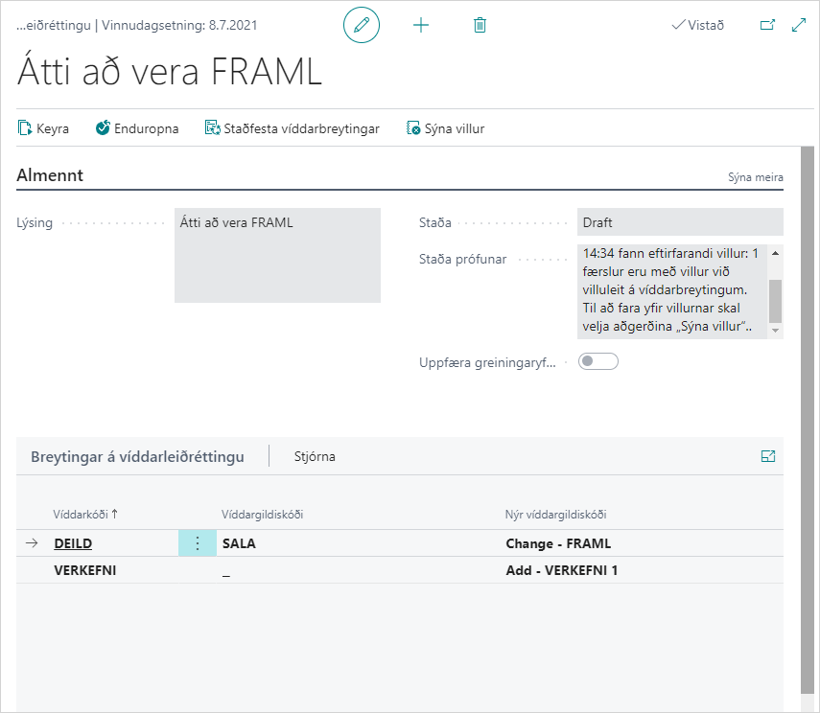Click the plus icon to create new
The height and width of the screenshot is (713, 820).
coord(421,26)
